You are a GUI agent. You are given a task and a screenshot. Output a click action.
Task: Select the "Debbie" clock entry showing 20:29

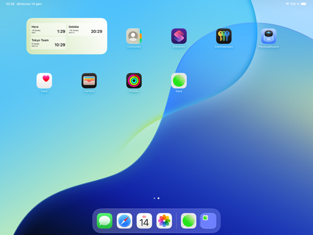86,30
